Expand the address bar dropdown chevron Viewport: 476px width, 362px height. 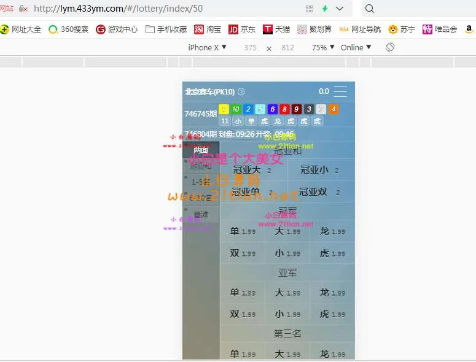(x=340, y=9)
